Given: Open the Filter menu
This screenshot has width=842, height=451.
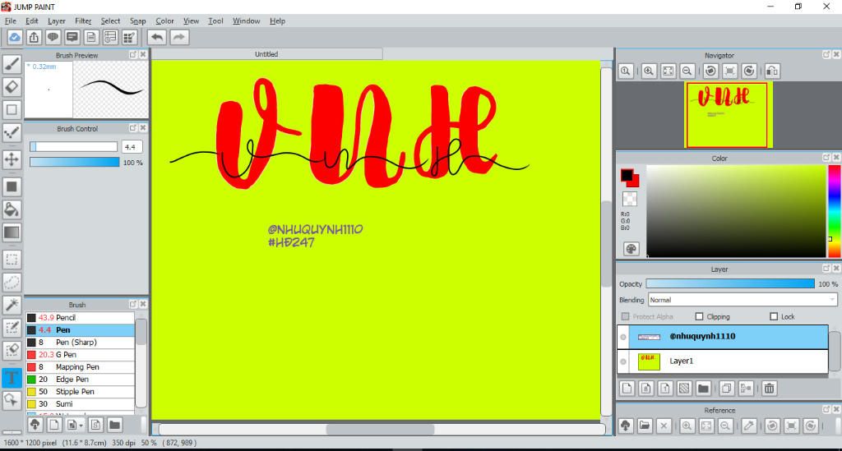Looking at the screenshot, I should [83, 21].
